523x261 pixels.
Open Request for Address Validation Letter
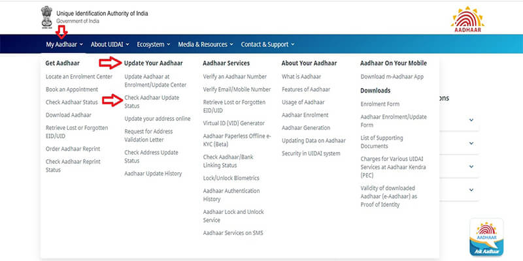[148, 136]
